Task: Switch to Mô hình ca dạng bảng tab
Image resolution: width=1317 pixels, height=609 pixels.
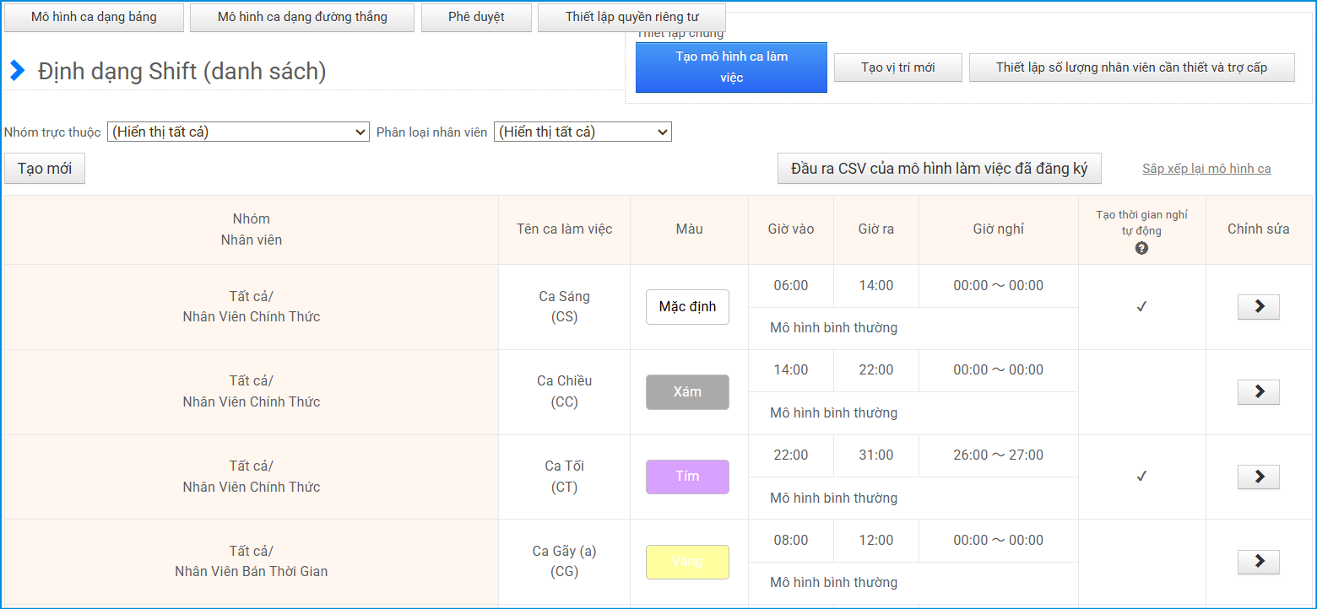Action: 94,18
